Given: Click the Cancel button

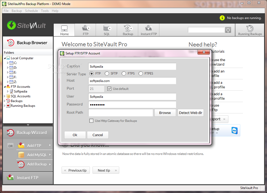Looking at the screenshot, I should click(x=98, y=135).
